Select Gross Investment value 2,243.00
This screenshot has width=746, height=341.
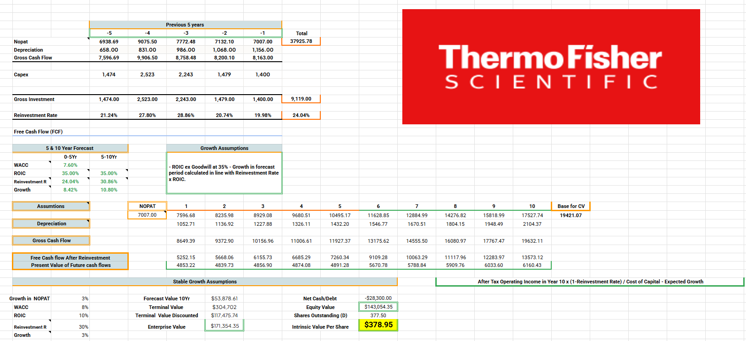click(186, 99)
